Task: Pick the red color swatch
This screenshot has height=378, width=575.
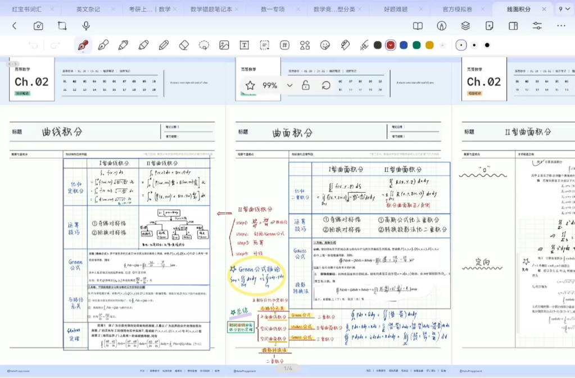Action: pyautogui.click(x=391, y=45)
